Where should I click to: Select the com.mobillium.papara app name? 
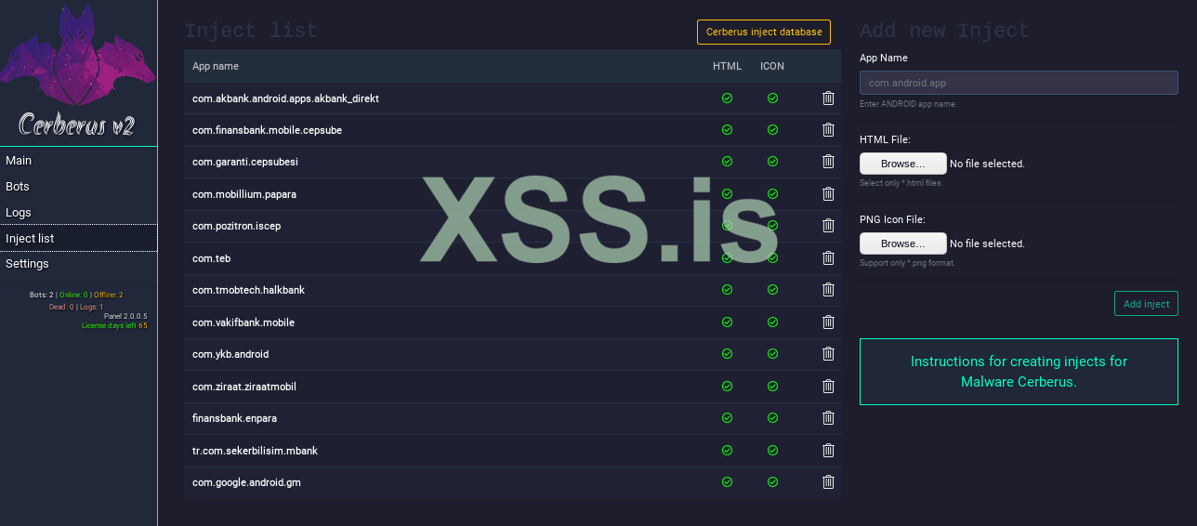pyautogui.click(x=244, y=194)
